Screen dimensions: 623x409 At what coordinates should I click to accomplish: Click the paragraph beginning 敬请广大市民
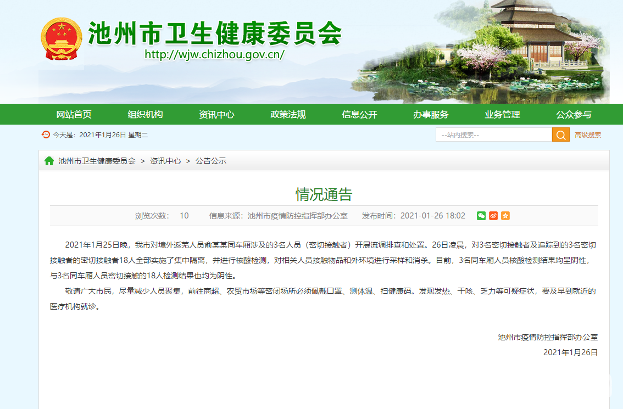click(x=322, y=299)
